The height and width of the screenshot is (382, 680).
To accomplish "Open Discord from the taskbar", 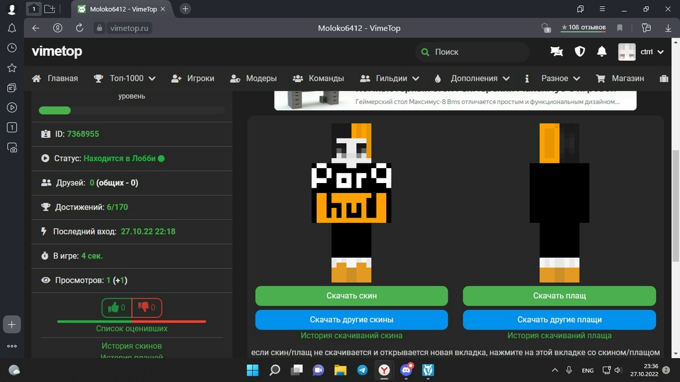I will (x=406, y=370).
